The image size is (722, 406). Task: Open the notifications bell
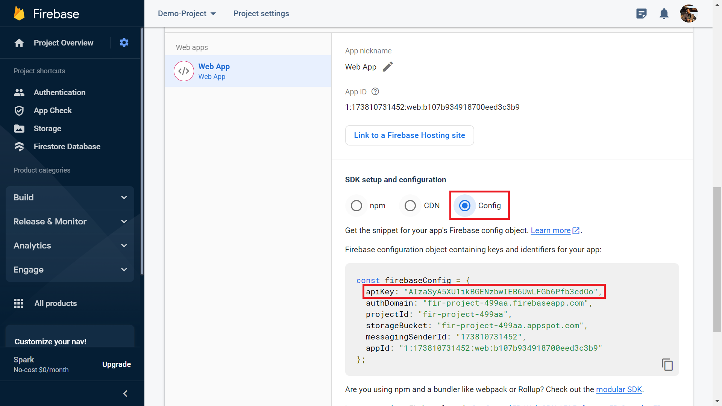664,14
